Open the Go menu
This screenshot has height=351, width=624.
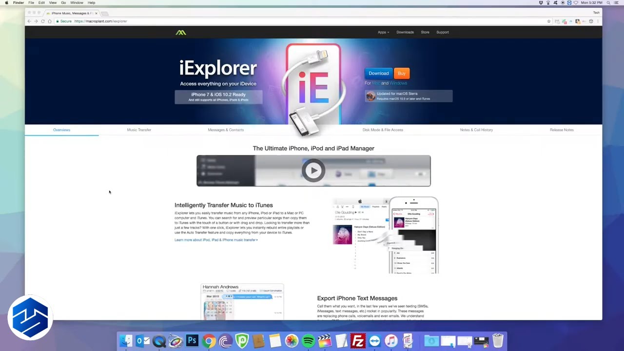tap(63, 2)
